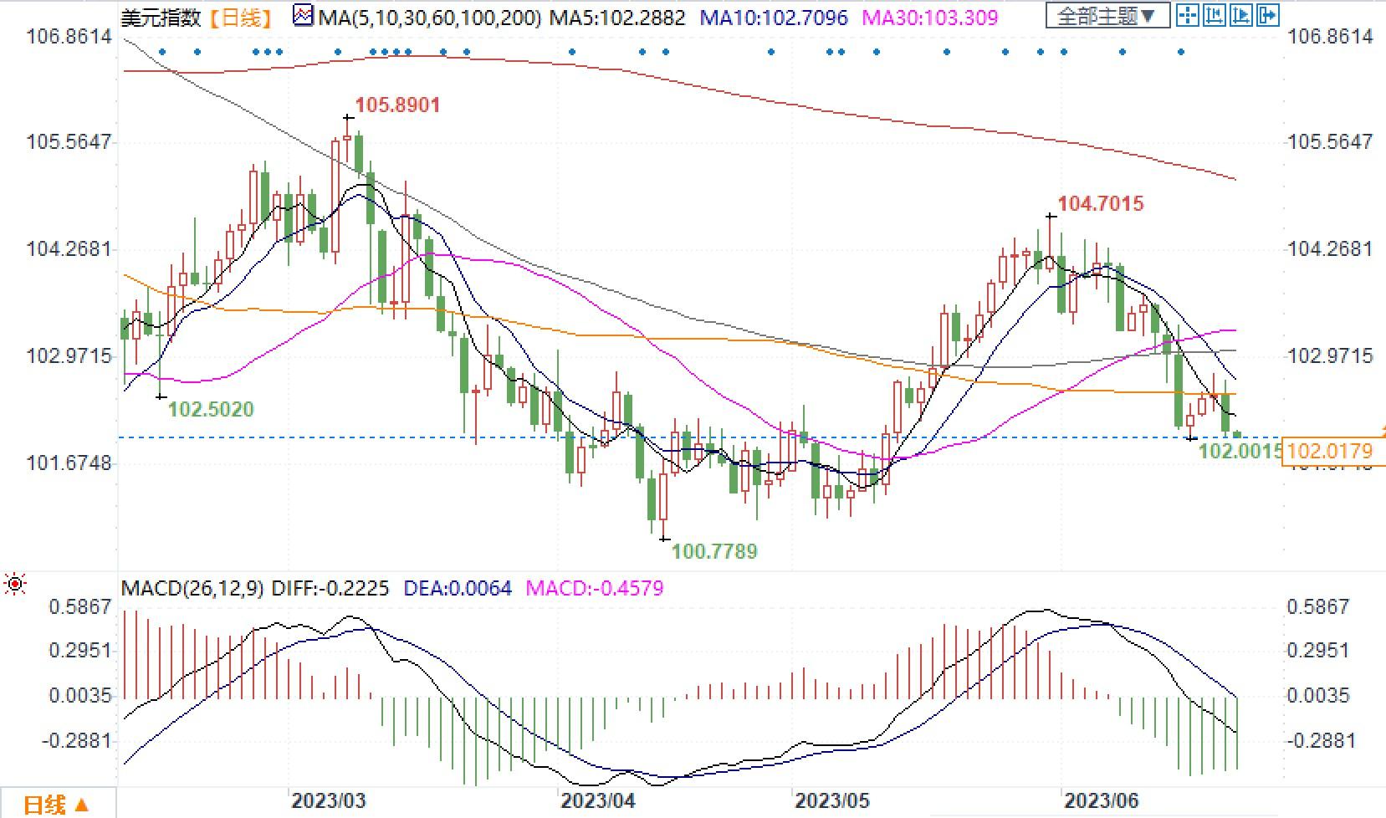Click the crosshair cursor icon in top toolbar

(x=1187, y=15)
